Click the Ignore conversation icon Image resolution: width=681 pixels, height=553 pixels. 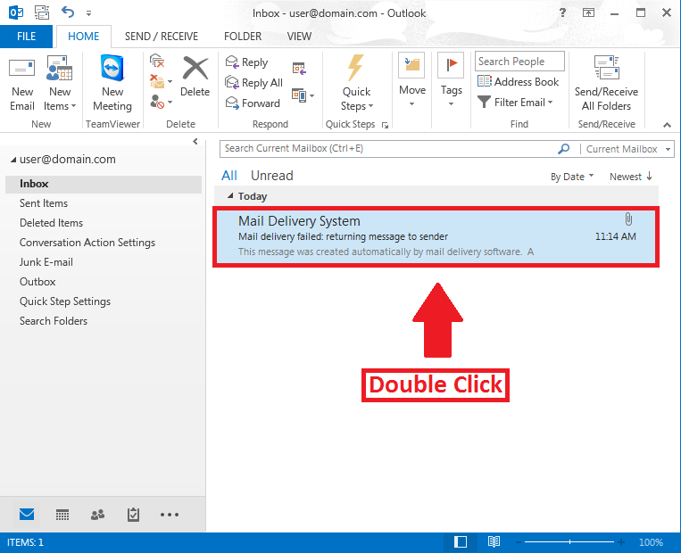(157, 61)
